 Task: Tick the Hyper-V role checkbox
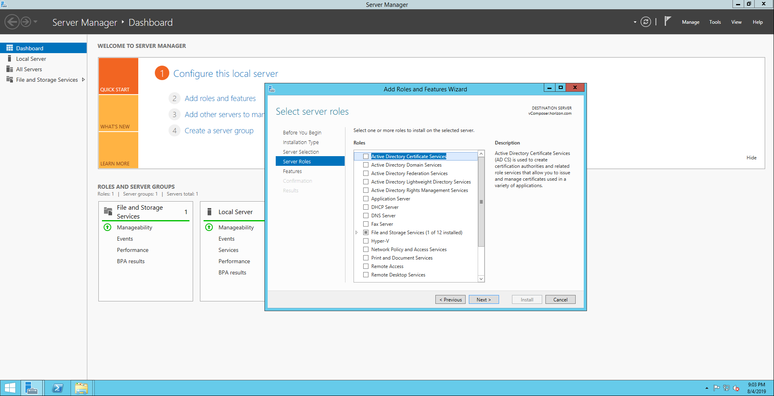point(366,241)
